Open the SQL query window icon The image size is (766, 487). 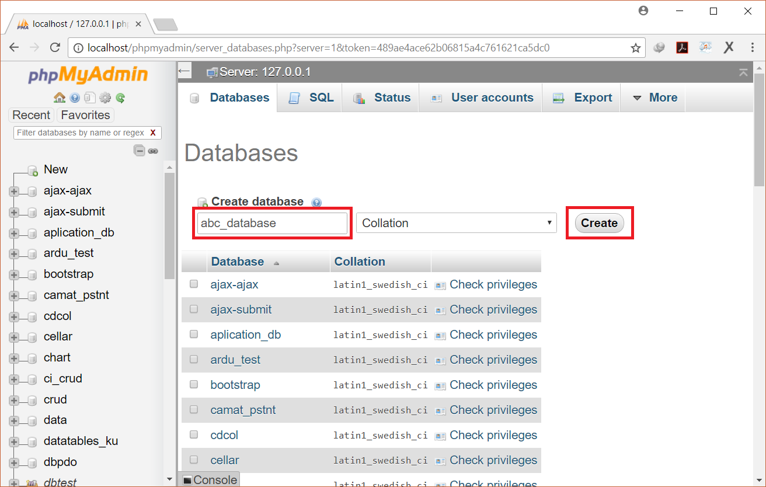tap(90, 98)
